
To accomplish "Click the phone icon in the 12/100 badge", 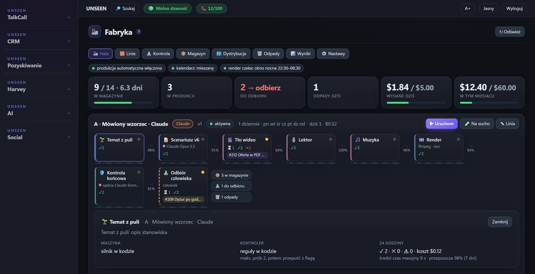I will click(203, 8).
